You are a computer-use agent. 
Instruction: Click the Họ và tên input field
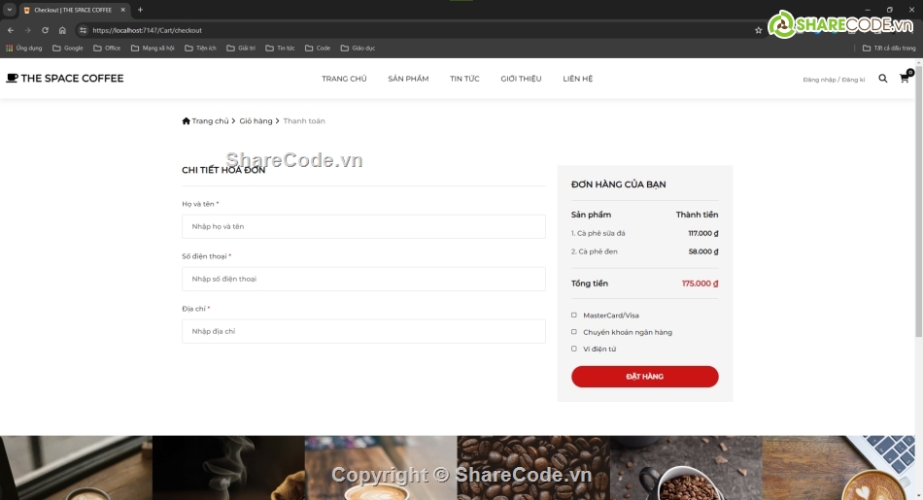point(363,226)
